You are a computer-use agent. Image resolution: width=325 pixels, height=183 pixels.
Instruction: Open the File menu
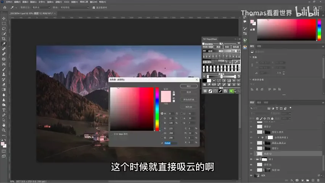(9, 2)
